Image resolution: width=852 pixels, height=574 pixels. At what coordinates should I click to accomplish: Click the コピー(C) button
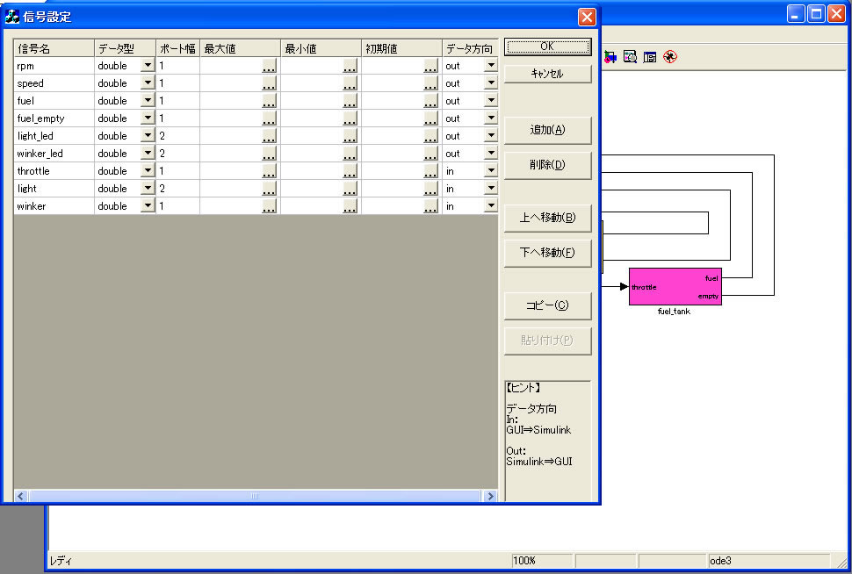pyautogui.click(x=547, y=305)
